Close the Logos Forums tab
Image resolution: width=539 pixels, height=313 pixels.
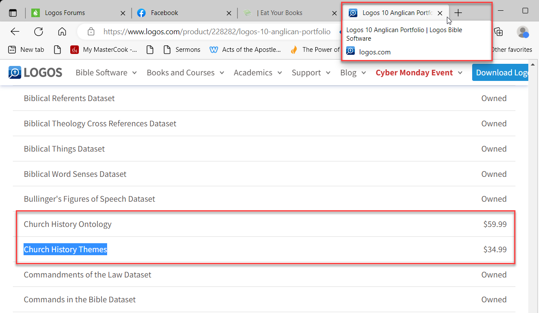point(123,13)
